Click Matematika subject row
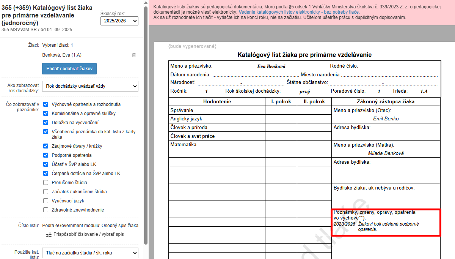This screenshot has width=455, height=259. pyautogui.click(x=217, y=145)
